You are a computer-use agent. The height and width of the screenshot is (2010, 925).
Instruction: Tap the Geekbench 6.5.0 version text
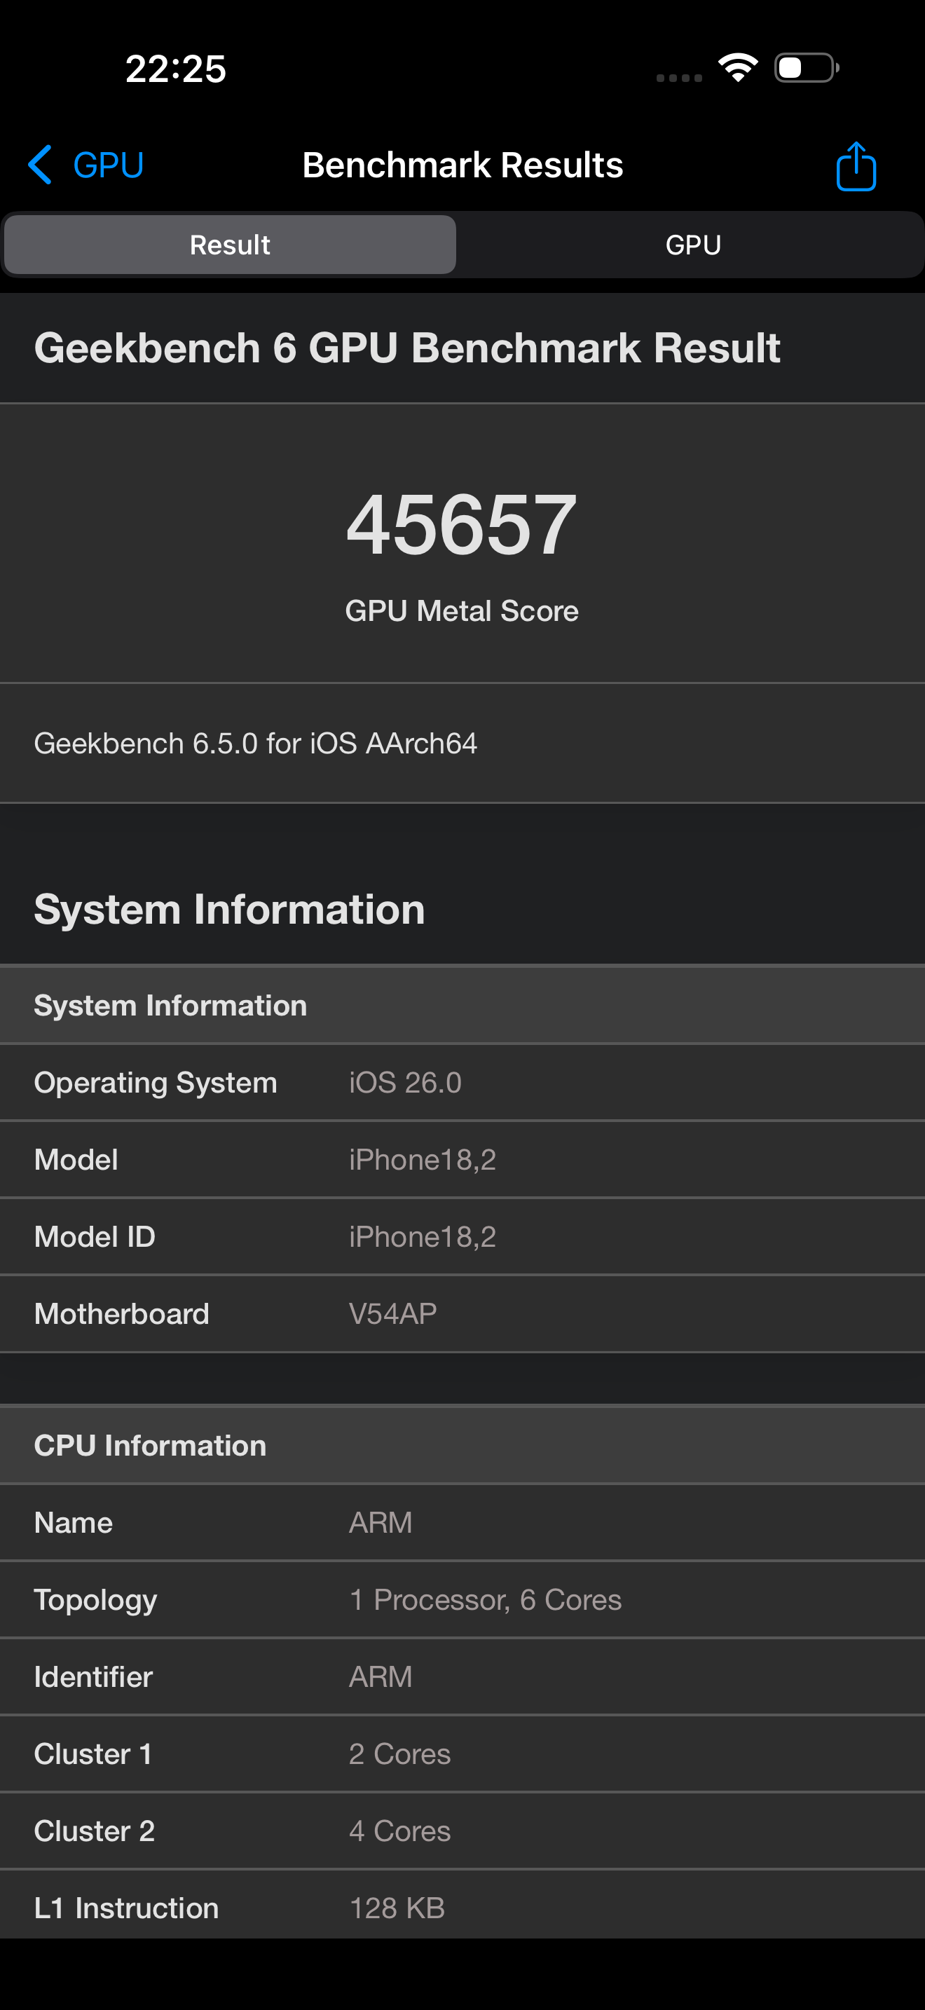[255, 744]
